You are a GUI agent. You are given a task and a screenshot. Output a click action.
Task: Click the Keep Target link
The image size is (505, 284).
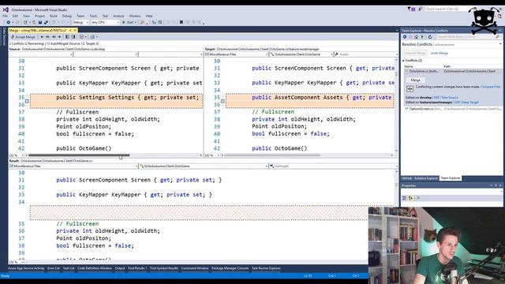470,103
